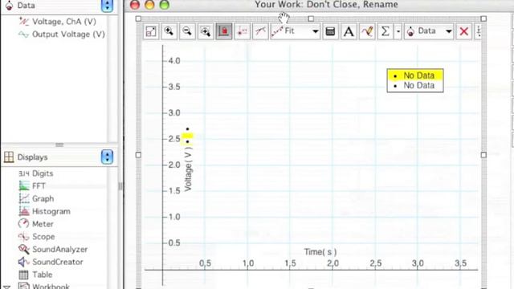Click the FFT display icon
Viewport: 514px width, 289px height.
coord(23,185)
